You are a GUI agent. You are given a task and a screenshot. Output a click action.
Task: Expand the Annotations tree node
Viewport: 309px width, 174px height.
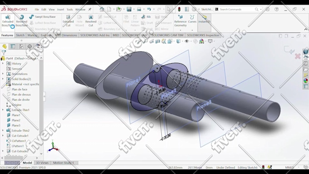click(x=3, y=74)
